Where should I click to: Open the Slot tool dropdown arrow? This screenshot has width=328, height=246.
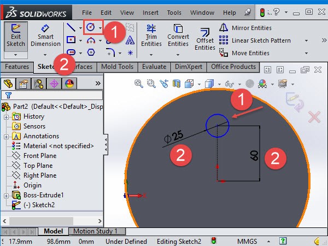80,53
